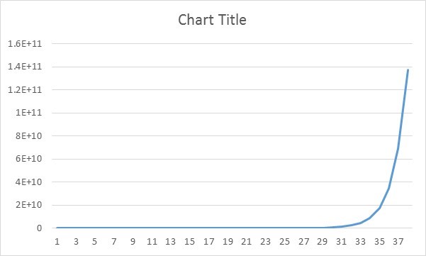Select the 1.2E+11 axis value
The width and height of the screenshot is (426, 256).
25,89
